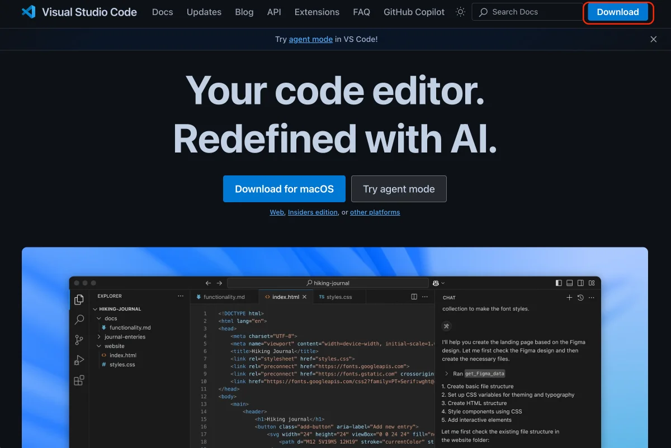Click the hiking-journal command center search box
This screenshot has height=448, width=671.
(328, 283)
